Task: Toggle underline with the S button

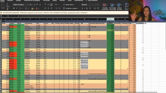Action: 20,8
